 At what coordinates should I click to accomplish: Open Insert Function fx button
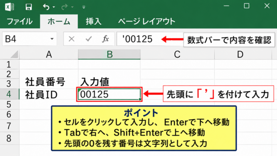(x=106, y=39)
